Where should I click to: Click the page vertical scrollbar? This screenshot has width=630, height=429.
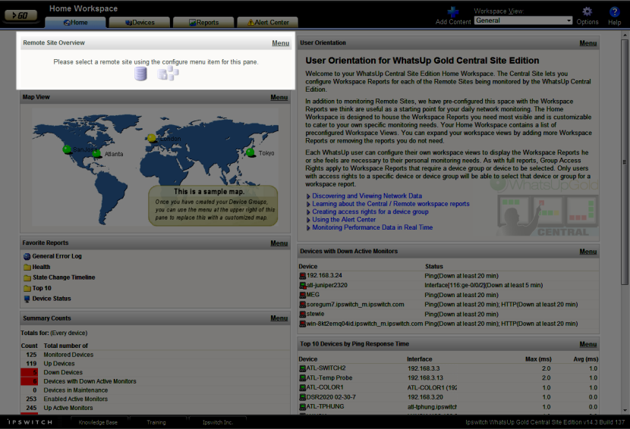tap(625, 161)
